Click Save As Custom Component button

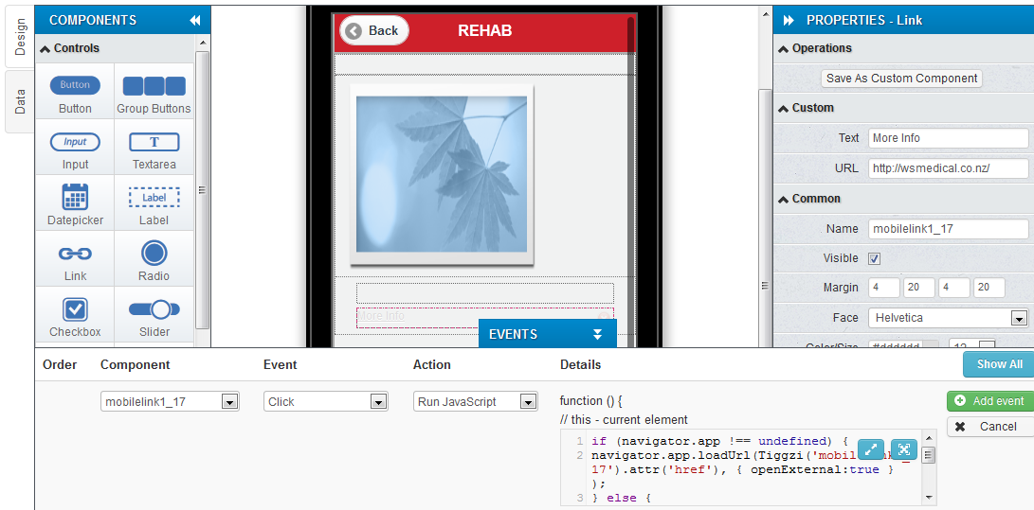click(x=901, y=79)
